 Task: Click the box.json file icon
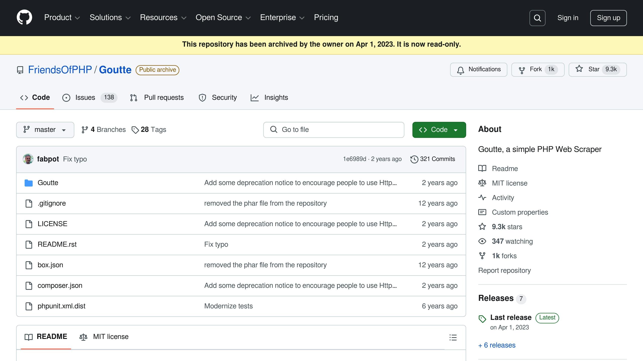click(29, 265)
